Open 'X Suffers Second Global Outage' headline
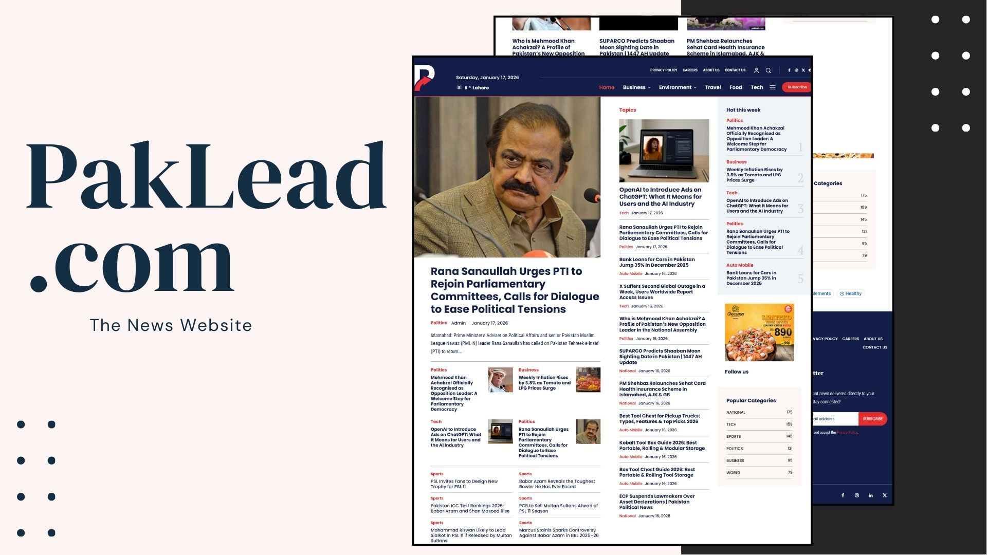The height and width of the screenshot is (555, 987). (662, 292)
